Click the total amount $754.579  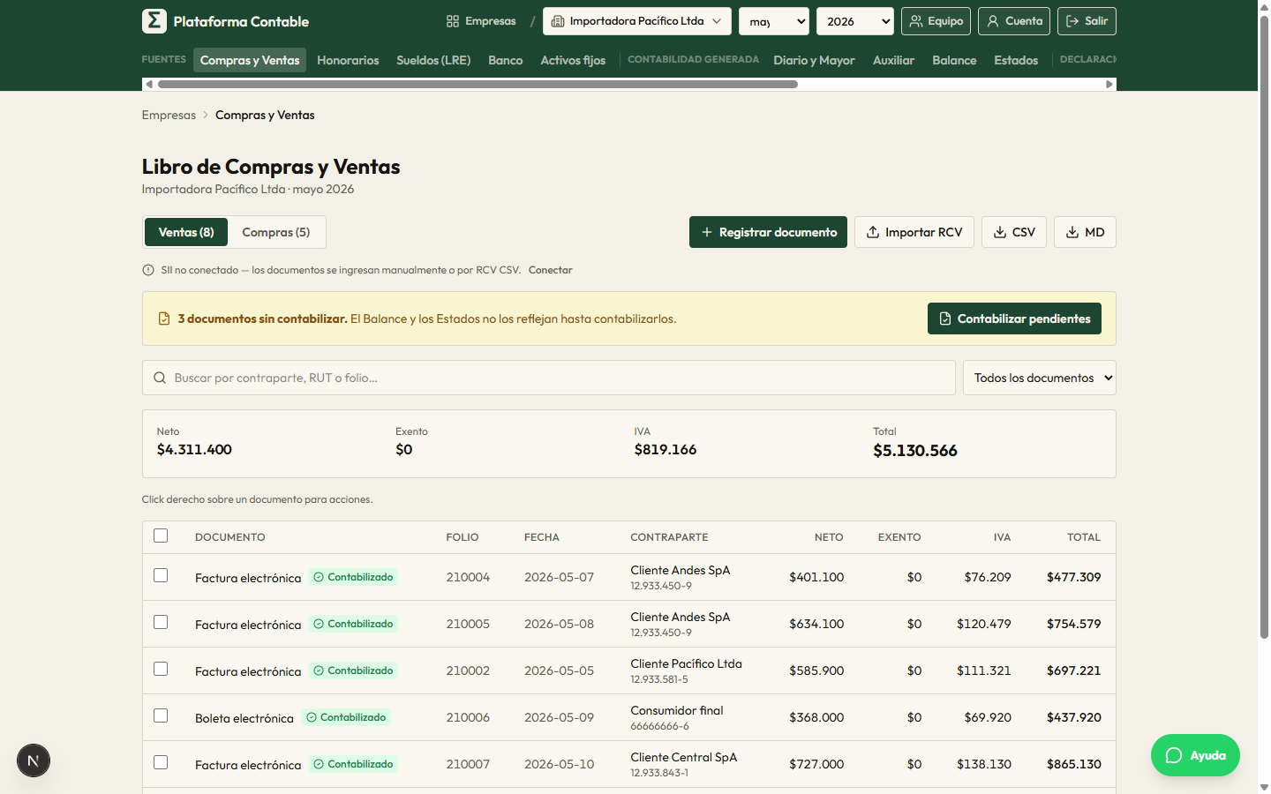(x=1073, y=624)
